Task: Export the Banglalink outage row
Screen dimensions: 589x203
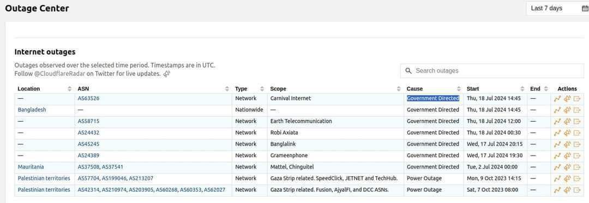Action: click(577, 144)
